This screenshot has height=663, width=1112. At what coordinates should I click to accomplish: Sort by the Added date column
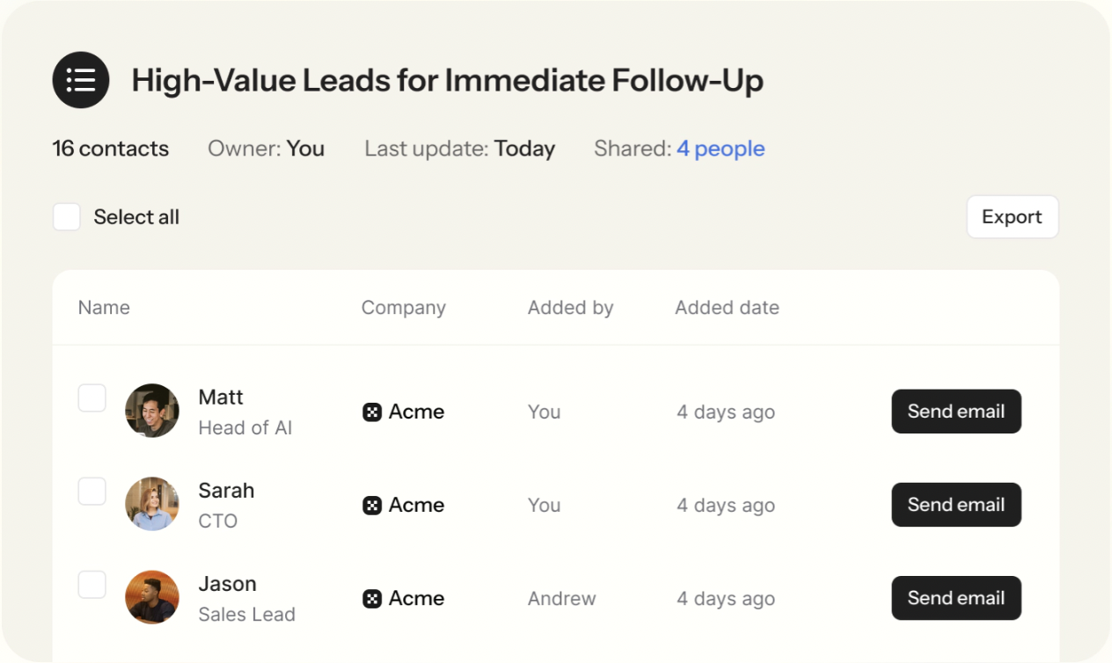point(727,308)
